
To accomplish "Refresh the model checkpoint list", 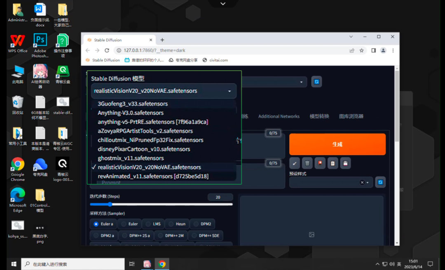I will [x=316, y=82].
